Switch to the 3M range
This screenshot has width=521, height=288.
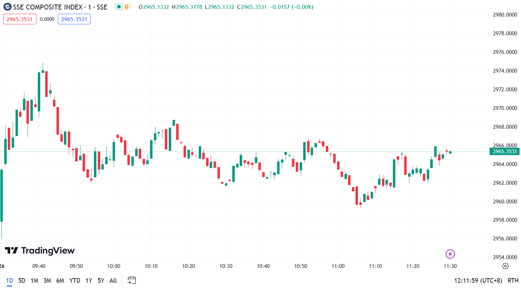[47, 281]
